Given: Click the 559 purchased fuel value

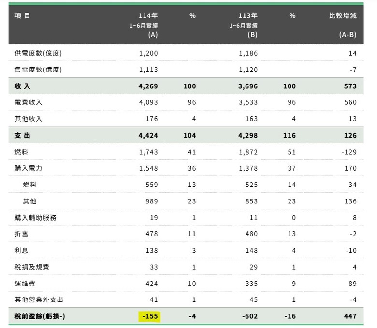Looking at the screenshot, I should [152, 185].
